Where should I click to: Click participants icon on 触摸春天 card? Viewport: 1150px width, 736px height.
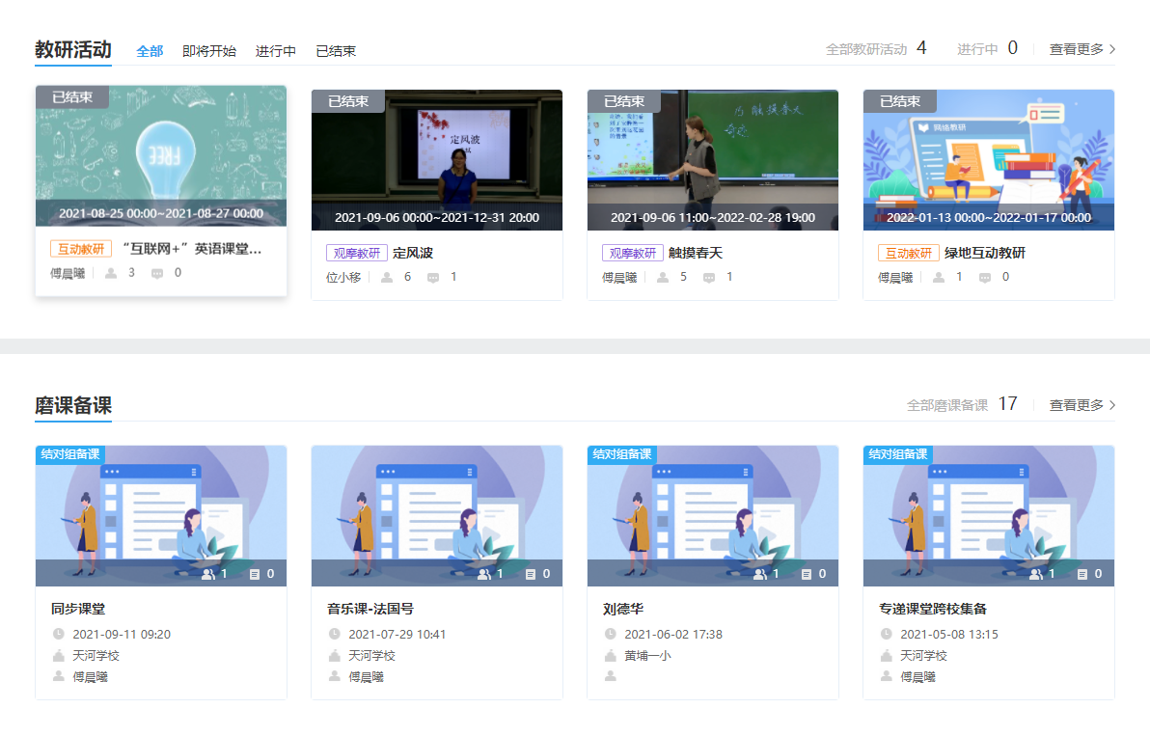point(662,277)
